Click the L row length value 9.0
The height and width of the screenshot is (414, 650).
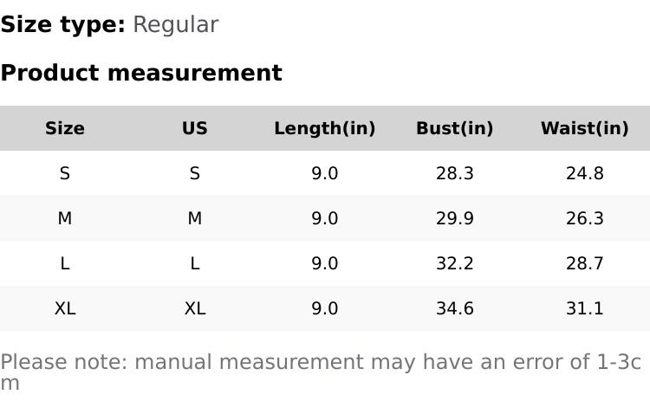(325, 263)
